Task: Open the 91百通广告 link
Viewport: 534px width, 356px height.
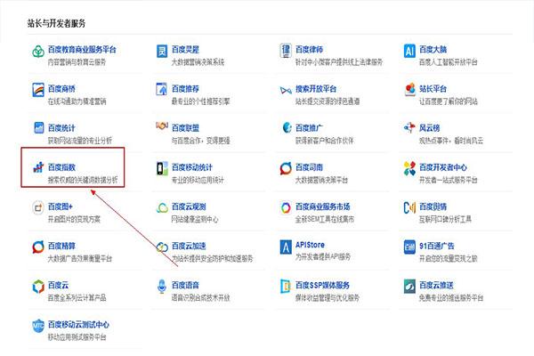Action: [x=437, y=246]
